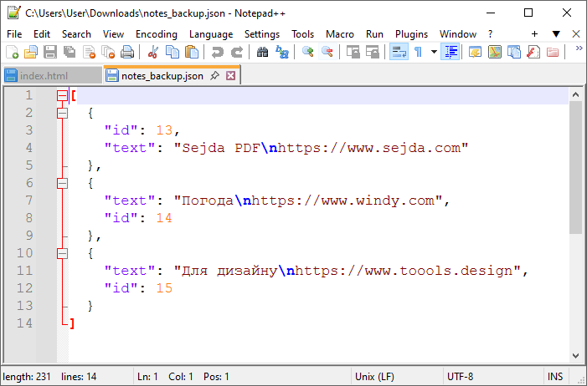Image resolution: width=587 pixels, height=386 pixels.
Task: Print the document via the printer icon
Action: (127, 52)
